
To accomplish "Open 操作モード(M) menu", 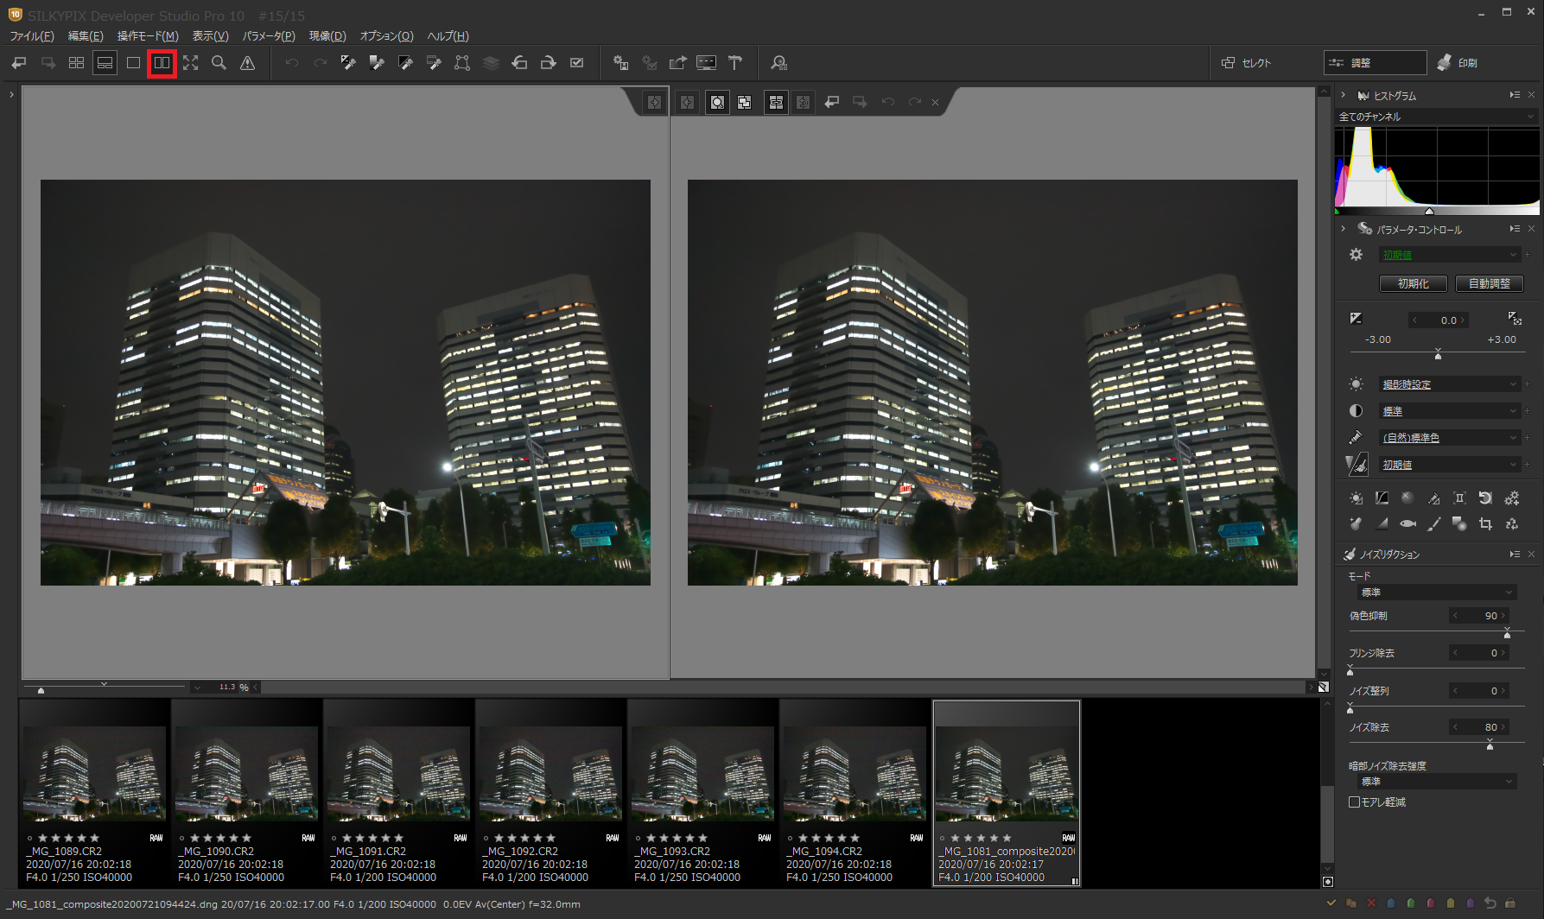I will point(148,36).
